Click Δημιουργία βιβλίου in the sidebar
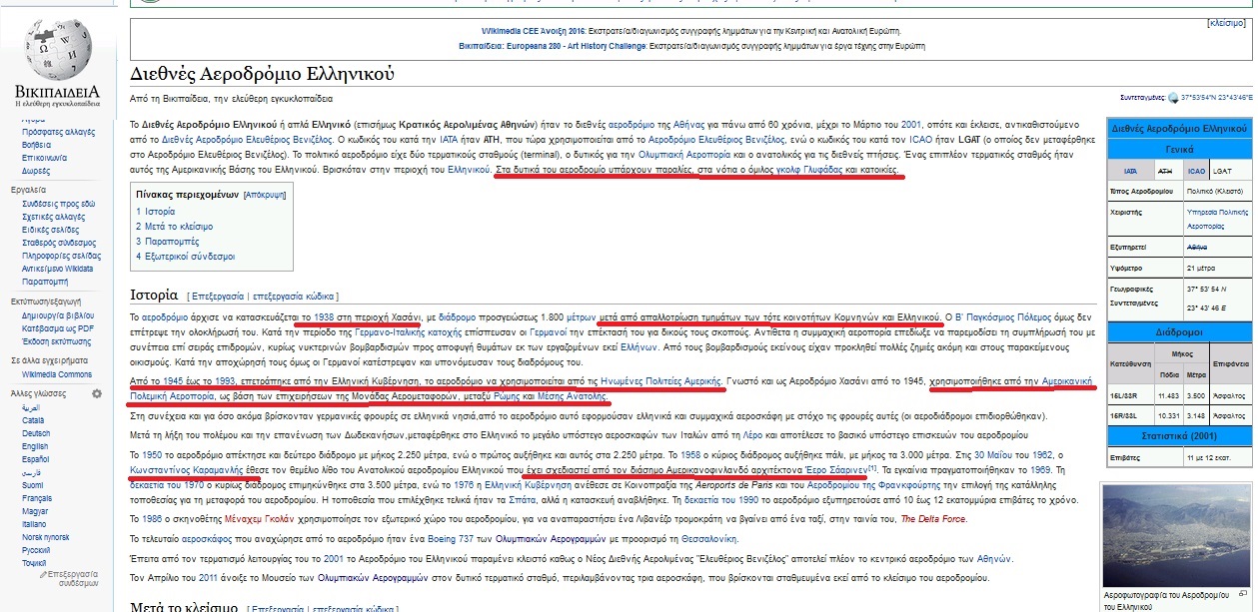This screenshot has height=612, width=1258. coord(57,314)
